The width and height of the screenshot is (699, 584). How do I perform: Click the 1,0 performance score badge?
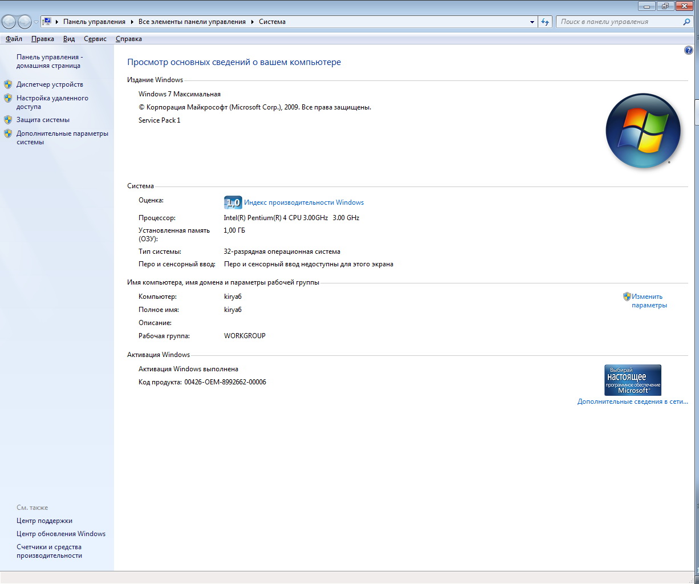click(x=233, y=202)
